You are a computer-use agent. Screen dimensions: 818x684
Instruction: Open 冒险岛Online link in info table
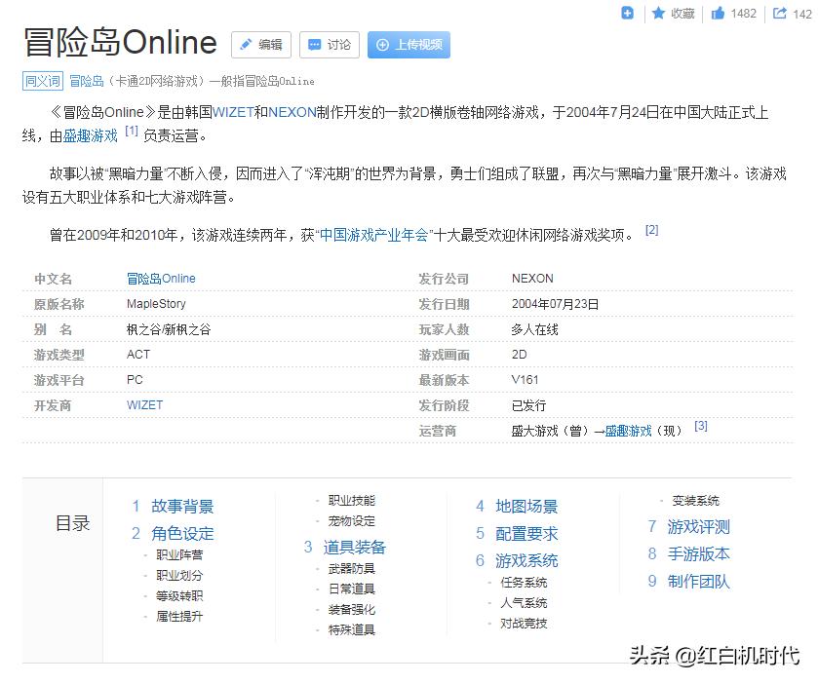pos(161,279)
